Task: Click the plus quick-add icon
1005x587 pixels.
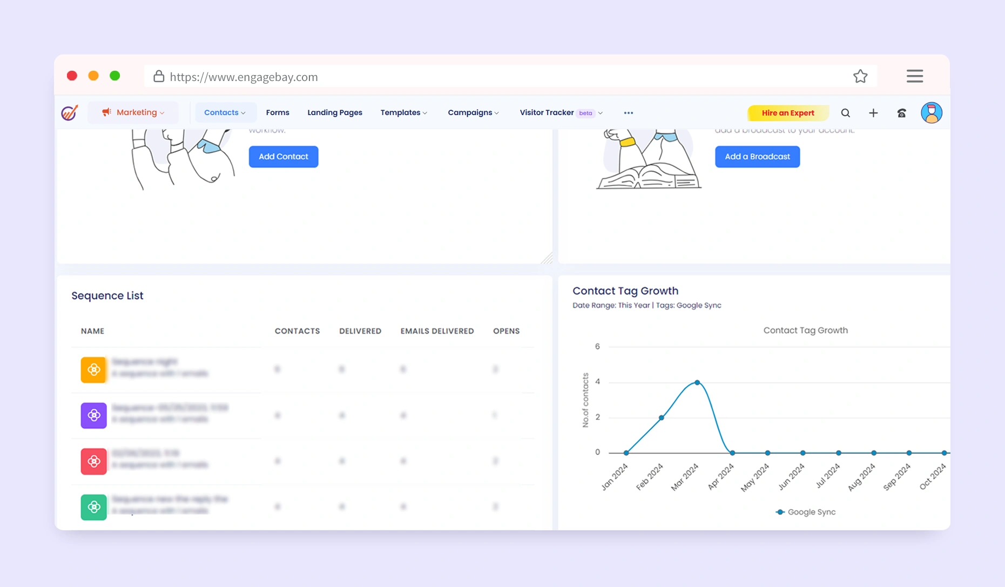Action: coord(873,113)
